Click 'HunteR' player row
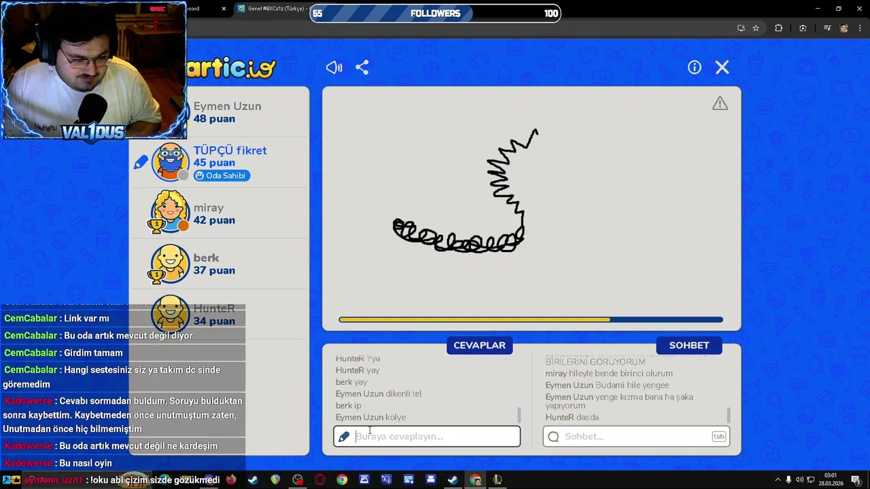 pos(219,314)
